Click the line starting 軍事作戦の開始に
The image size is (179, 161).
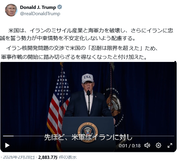[x=74, y=57]
